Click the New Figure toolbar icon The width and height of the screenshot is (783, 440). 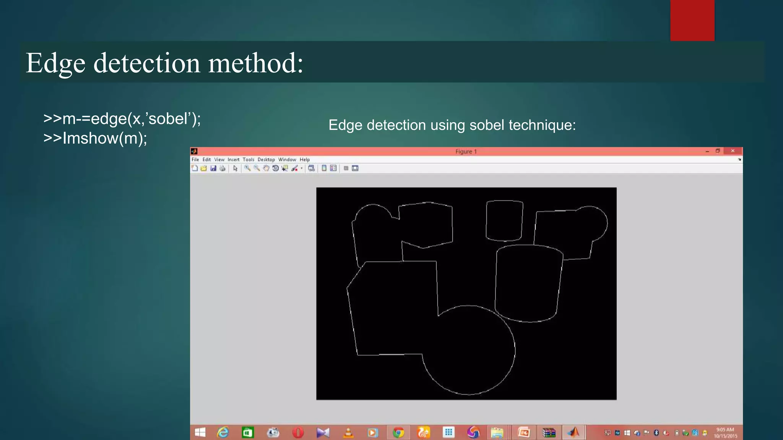(195, 168)
